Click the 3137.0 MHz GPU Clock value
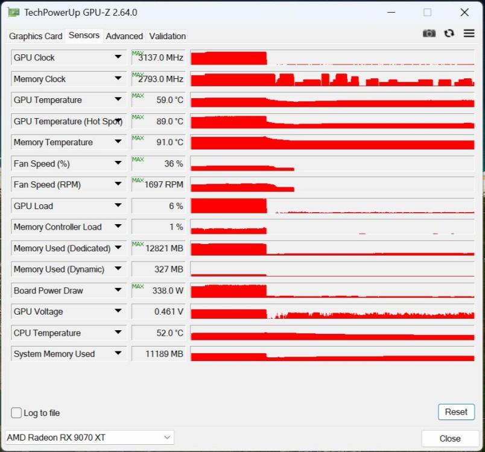Screen dimensions: 485x452 159,57
